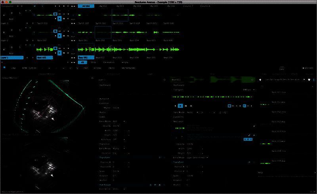The height and width of the screenshot is (194, 317).
Task: Trigger the Bass 004 clip thumbnail
Action: (x=137, y=32)
